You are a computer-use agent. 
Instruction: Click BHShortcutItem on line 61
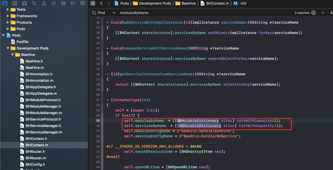pyautogui.click(x=197, y=152)
